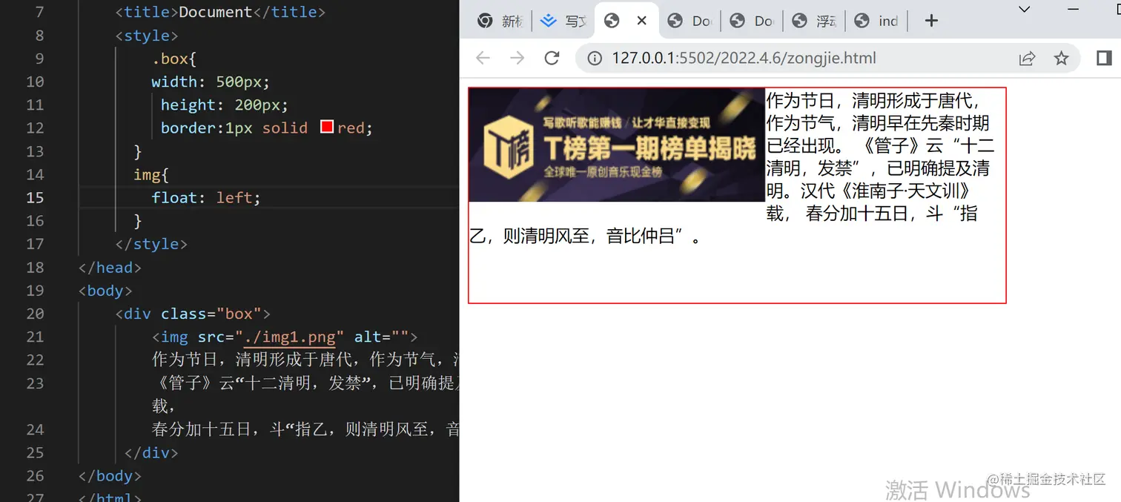Click the div class="box" line in the editor
The image size is (1121, 502).
point(193,314)
